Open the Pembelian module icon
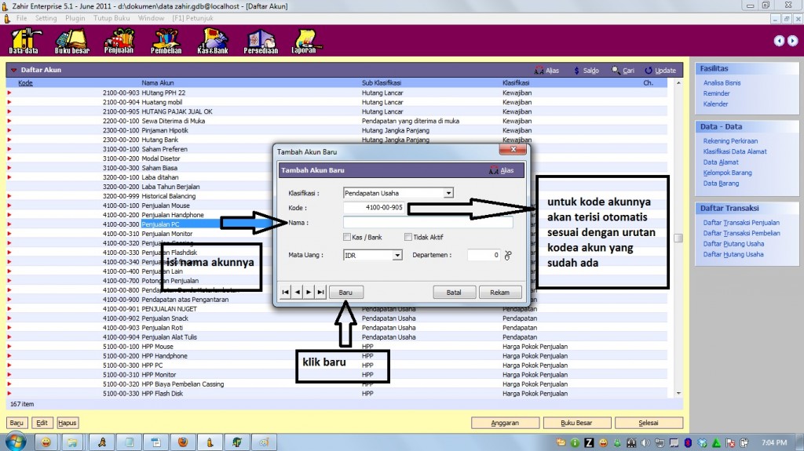Viewport: 804px width, 451px height. [x=166, y=40]
